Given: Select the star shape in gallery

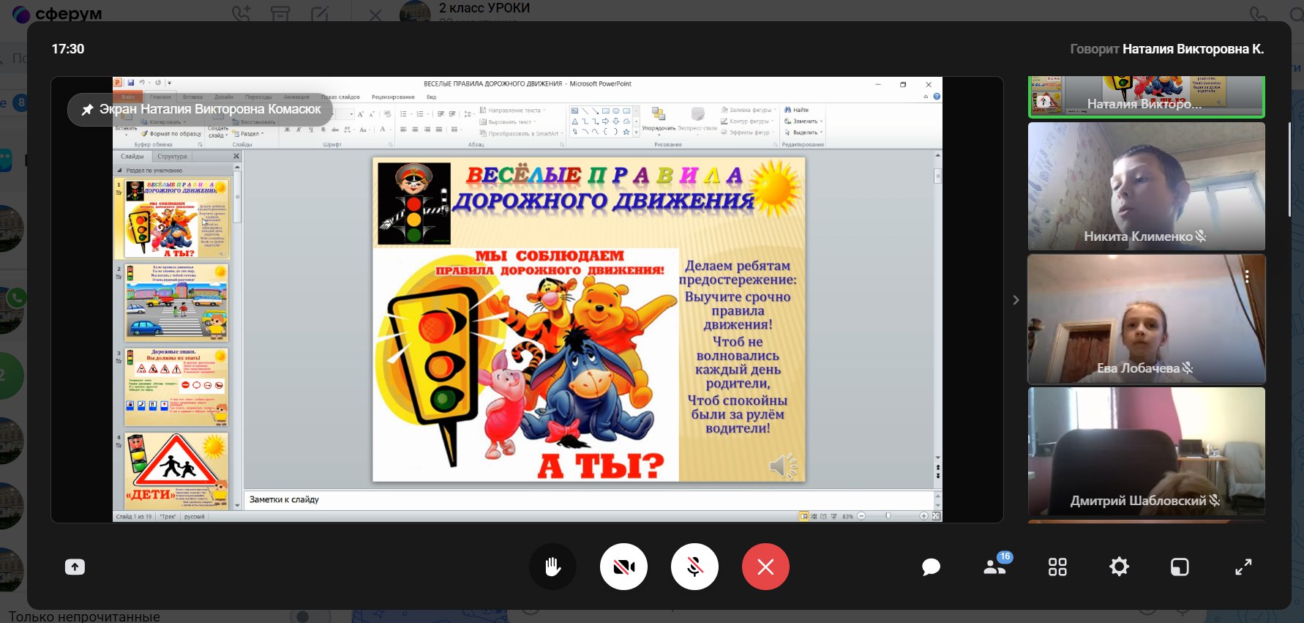Looking at the screenshot, I should [x=626, y=132].
